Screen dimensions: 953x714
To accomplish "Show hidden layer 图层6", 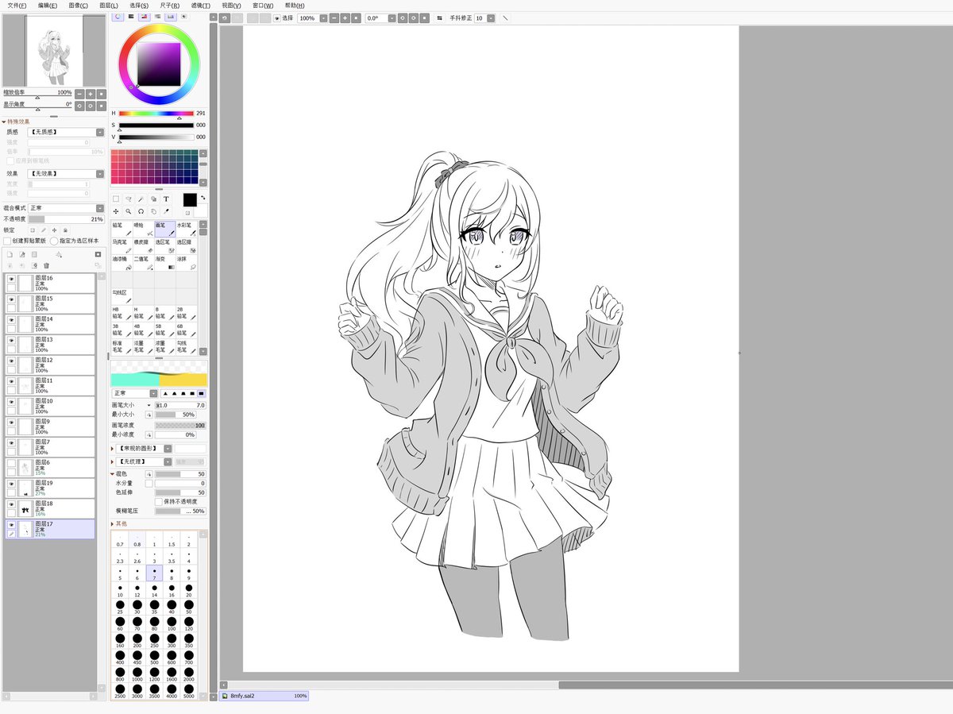I will [x=11, y=463].
